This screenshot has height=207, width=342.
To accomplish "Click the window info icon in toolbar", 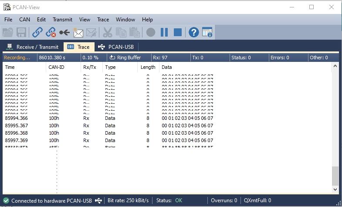I will coord(207,32).
